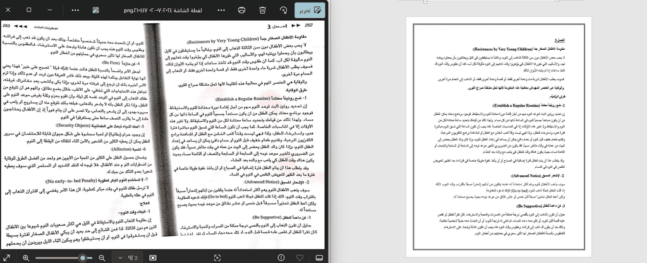Click "(Establish a Regular Routine)" in the Word document
The height and width of the screenshot is (263, 647).
pyautogui.click(x=516, y=106)
